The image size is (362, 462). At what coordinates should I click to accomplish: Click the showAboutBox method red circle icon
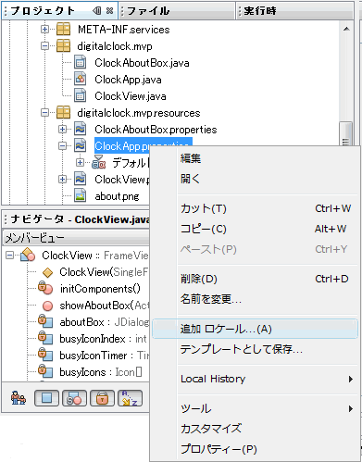[x=47, y=306]
